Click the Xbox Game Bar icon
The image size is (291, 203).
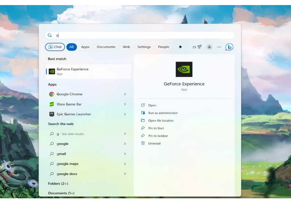(x=52, y=104)
